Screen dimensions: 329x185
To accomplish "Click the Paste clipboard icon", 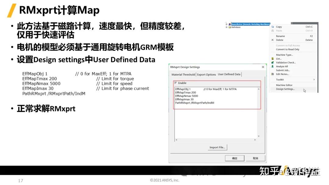I will 273,31.
